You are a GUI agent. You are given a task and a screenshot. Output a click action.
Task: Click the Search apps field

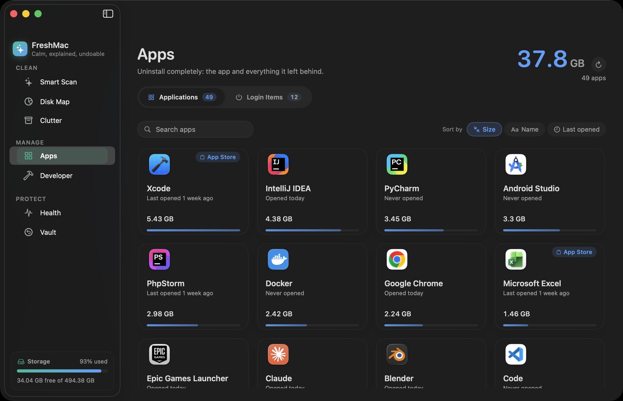click(x=195, y=129)
